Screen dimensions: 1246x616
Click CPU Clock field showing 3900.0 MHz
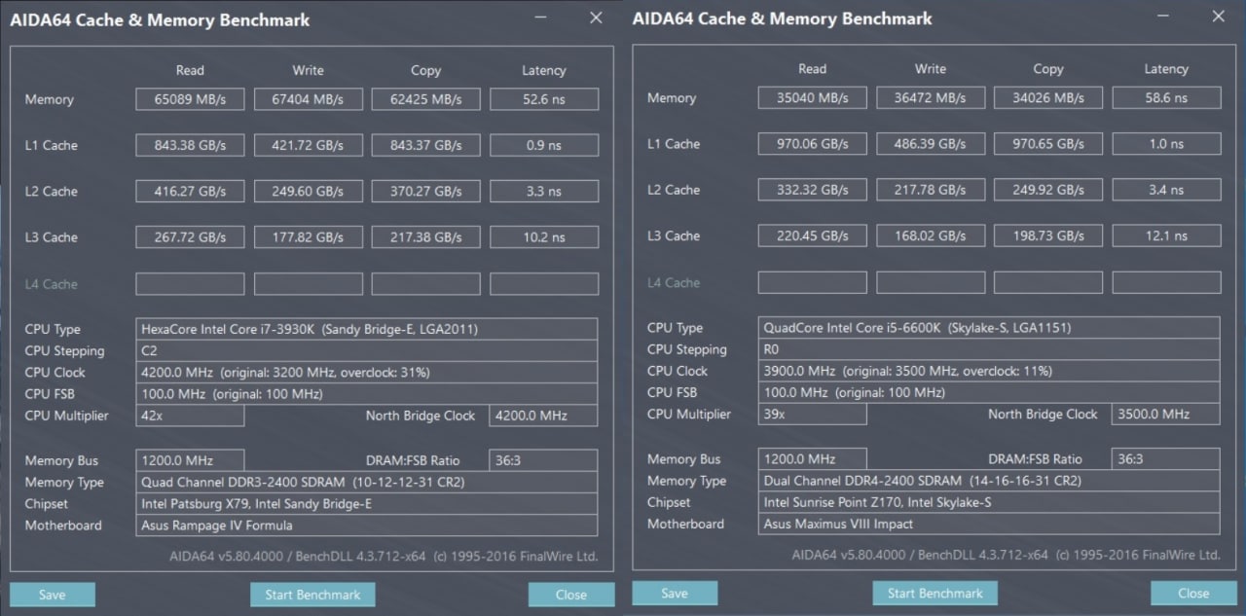point(989,370)
